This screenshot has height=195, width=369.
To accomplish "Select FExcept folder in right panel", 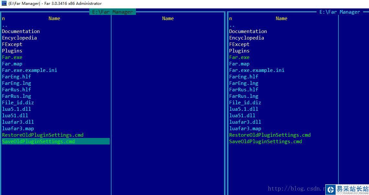I will 239,44.
